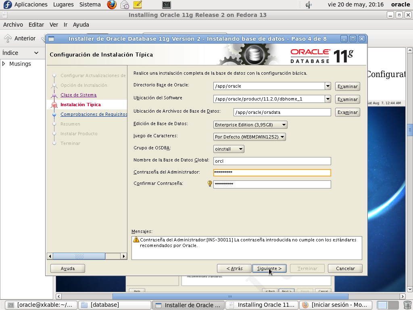Click the Nombre de la Base de Datos Global field
The width and height of the screenshot is (413, 310).
(x=272, y=161)
